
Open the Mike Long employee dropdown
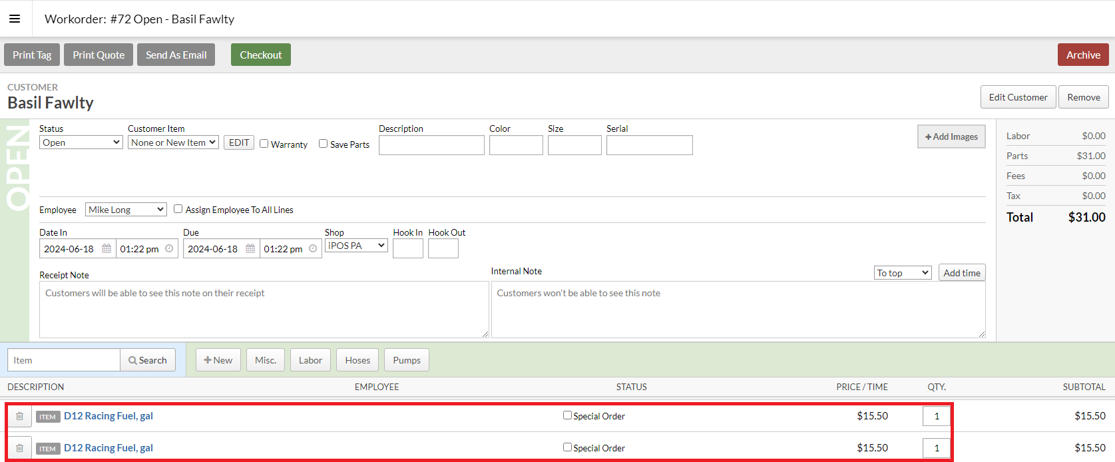(126, 210)
